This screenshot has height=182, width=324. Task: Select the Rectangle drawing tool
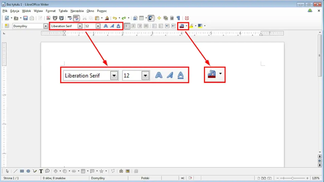(x=22, y=171)
